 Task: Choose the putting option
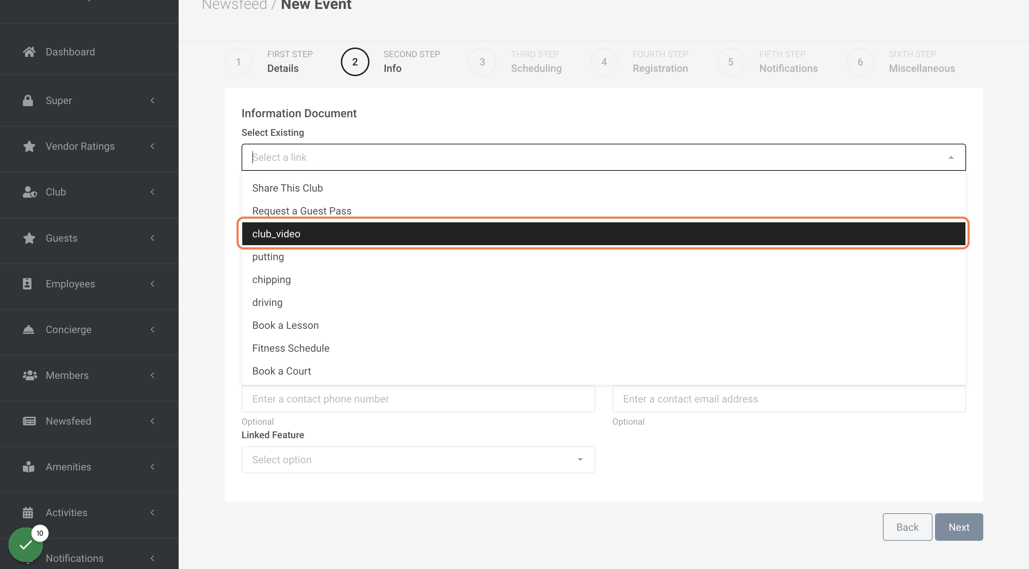[603, 257]
